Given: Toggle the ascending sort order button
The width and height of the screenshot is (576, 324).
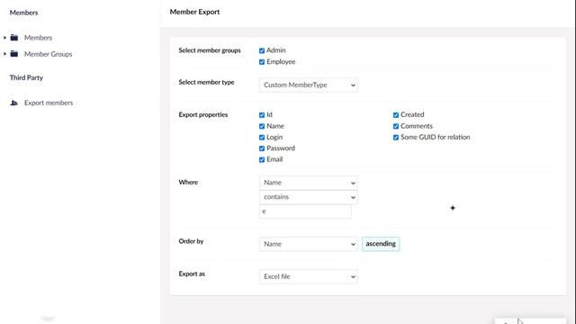Looking at the screenshot, I should pyautogui.click(x=381, y=244).
